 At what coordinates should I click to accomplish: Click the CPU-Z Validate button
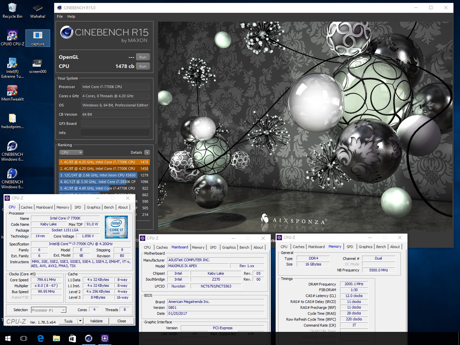pyautogui.click(x=96, y=321)
